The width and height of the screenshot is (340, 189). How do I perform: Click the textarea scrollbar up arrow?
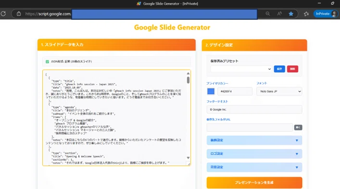coord(188,74)
